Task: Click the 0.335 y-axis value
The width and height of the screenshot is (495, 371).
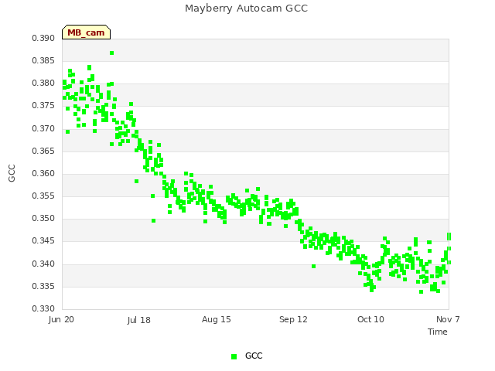Action: (43, 287)
